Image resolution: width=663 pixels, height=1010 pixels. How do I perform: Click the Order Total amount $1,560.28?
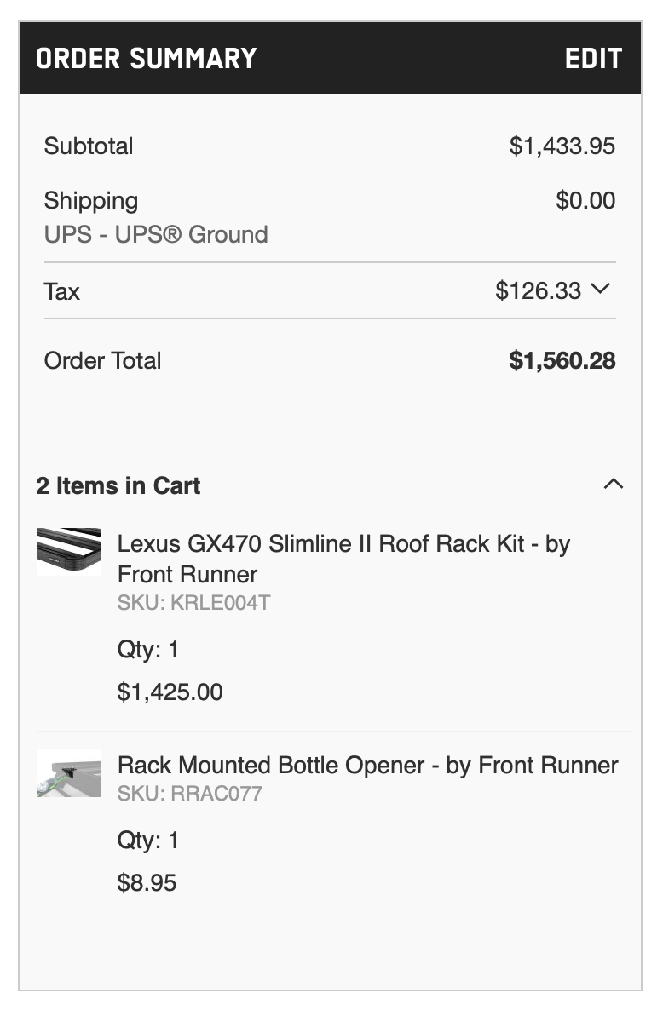562,361
